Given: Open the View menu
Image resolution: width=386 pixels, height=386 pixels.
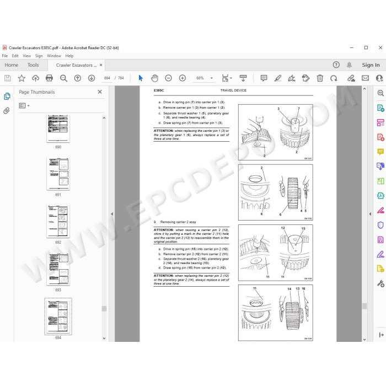Looking at the screenshot, I should click(27, 56).
